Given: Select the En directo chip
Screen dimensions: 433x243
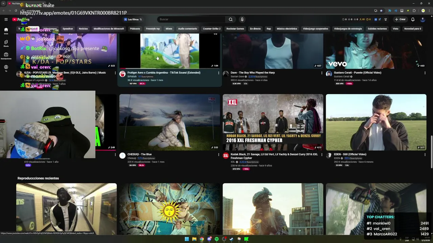Looking at the screenshot, I should click(255, 29).
